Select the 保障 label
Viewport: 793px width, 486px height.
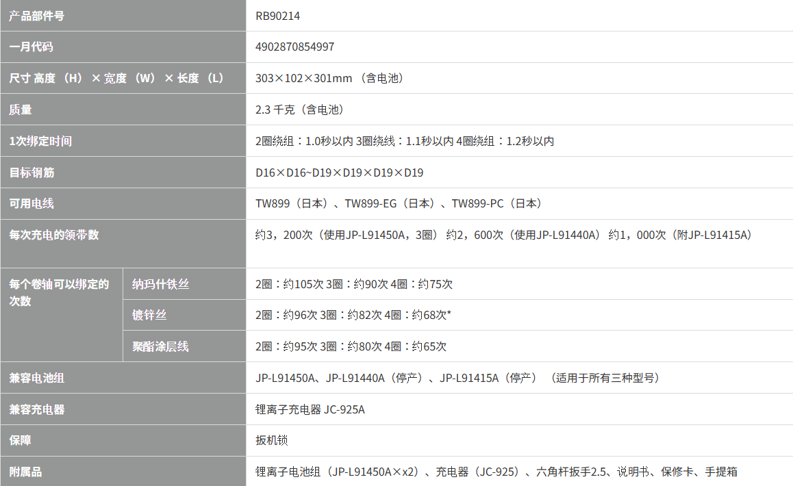(21, 441)
